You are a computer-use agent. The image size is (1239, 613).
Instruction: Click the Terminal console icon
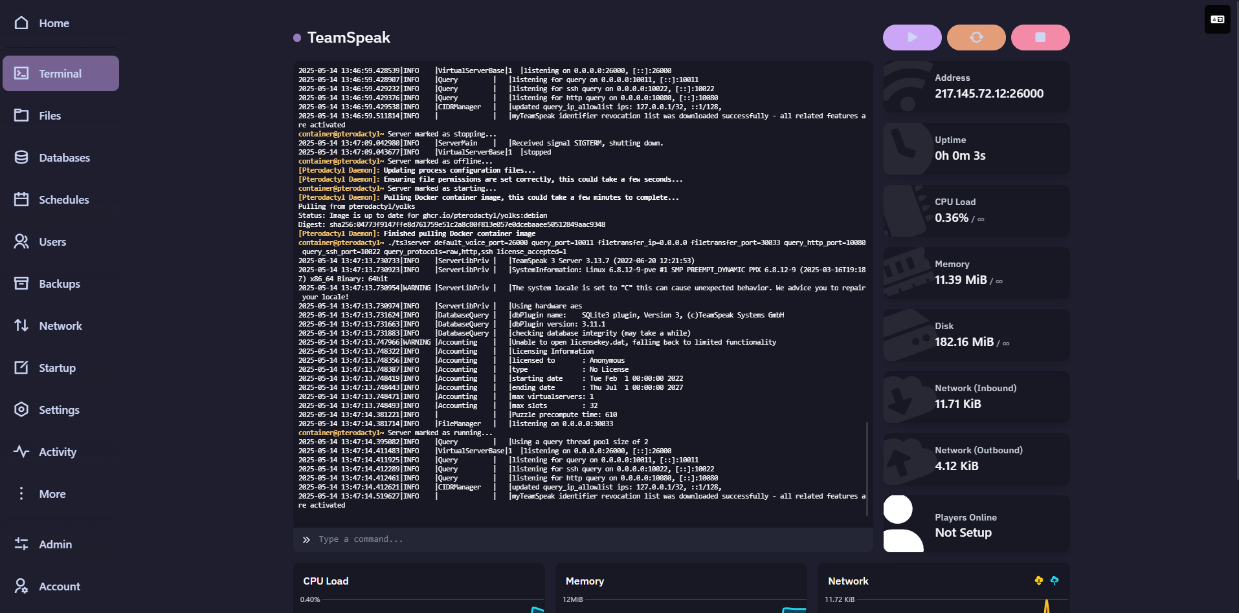coord(21,74)
